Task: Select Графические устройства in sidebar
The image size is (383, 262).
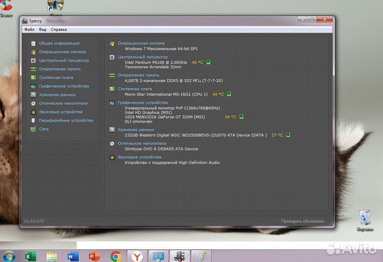Action: (x=64, y=86)
